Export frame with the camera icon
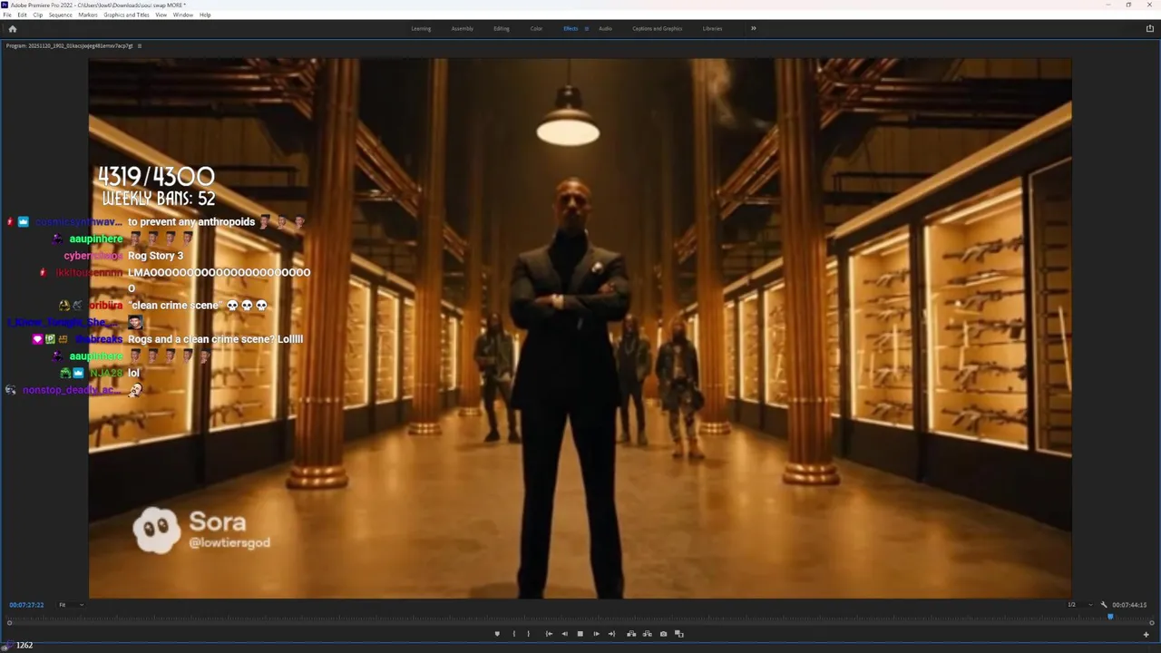1161x653 pixels. click(x=663, y=634)
